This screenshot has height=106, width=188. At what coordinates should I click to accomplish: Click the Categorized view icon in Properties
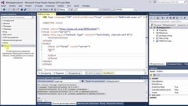pos(151,75)
